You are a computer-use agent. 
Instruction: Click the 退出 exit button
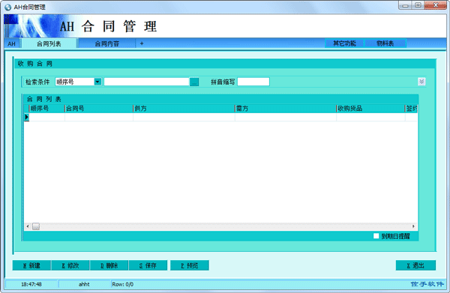point(415,265)
